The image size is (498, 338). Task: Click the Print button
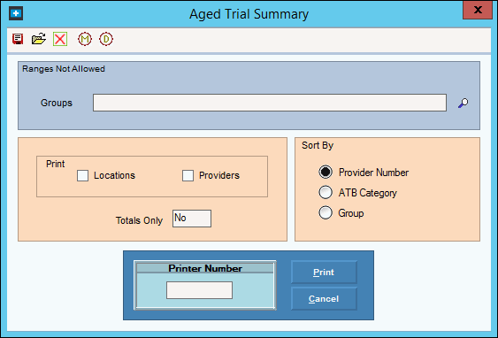[324, 273]
